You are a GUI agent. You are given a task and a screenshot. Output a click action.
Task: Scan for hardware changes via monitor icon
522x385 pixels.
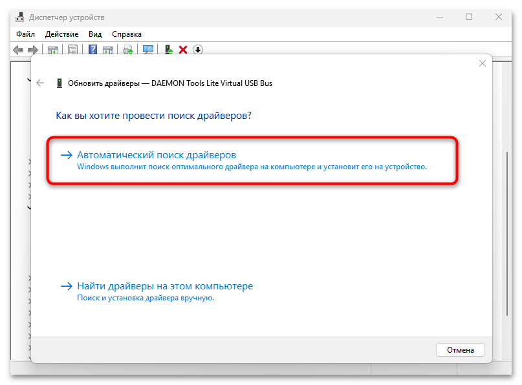148,50
